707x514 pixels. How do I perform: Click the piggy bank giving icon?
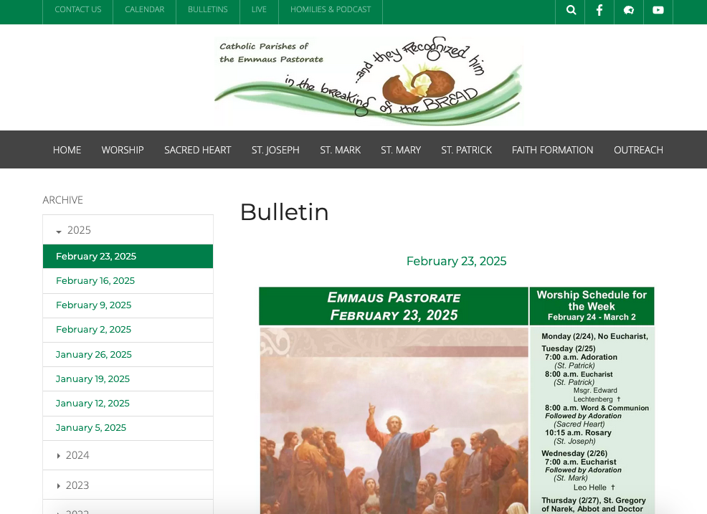point(629,10)
